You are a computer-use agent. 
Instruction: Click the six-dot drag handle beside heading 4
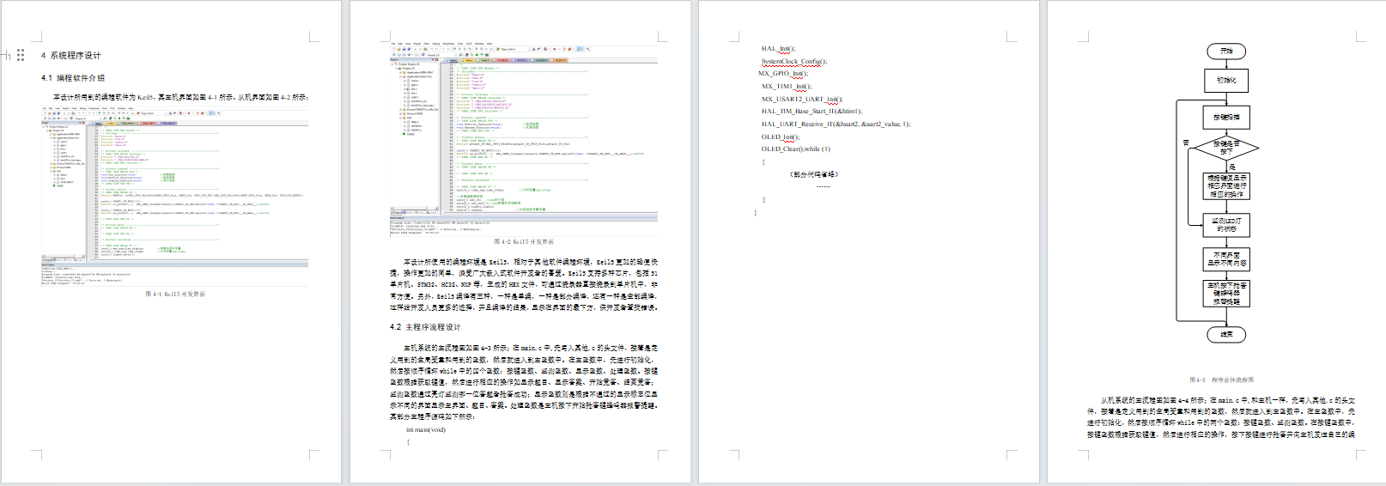[21, 55]
